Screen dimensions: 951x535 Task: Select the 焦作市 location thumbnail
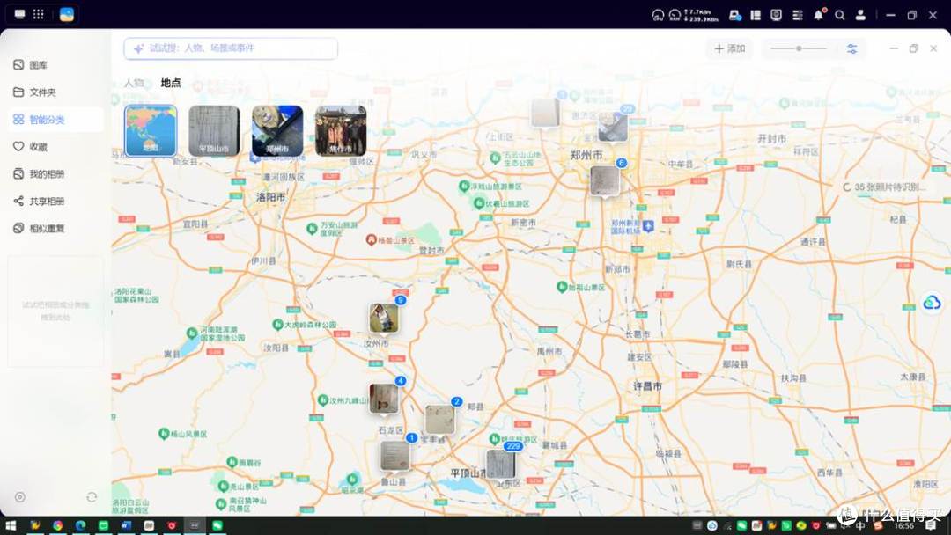pos(341,131)
